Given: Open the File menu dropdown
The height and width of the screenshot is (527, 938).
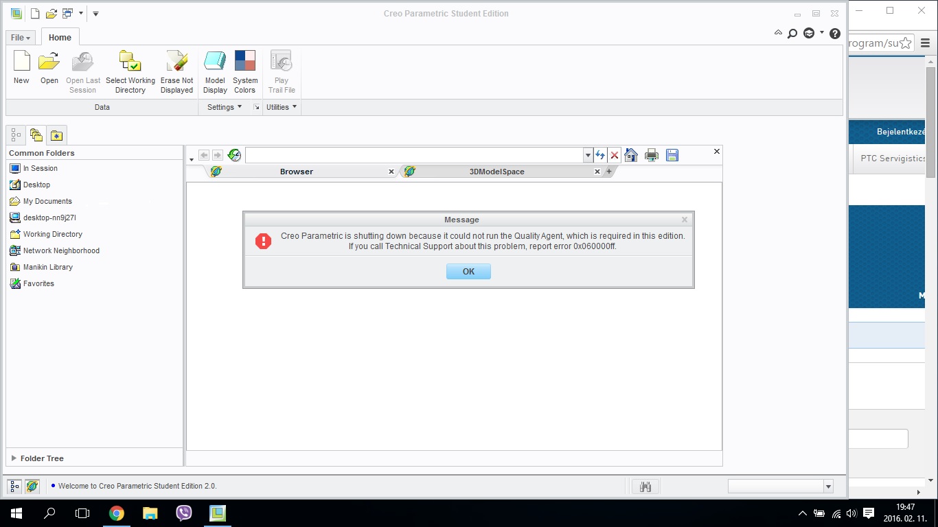Looking at the screenshot, I should (21, 38).
